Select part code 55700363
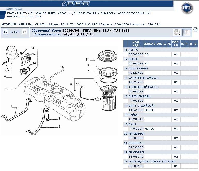The width and height of the screenshot is (199, 171). click(136, 54)
